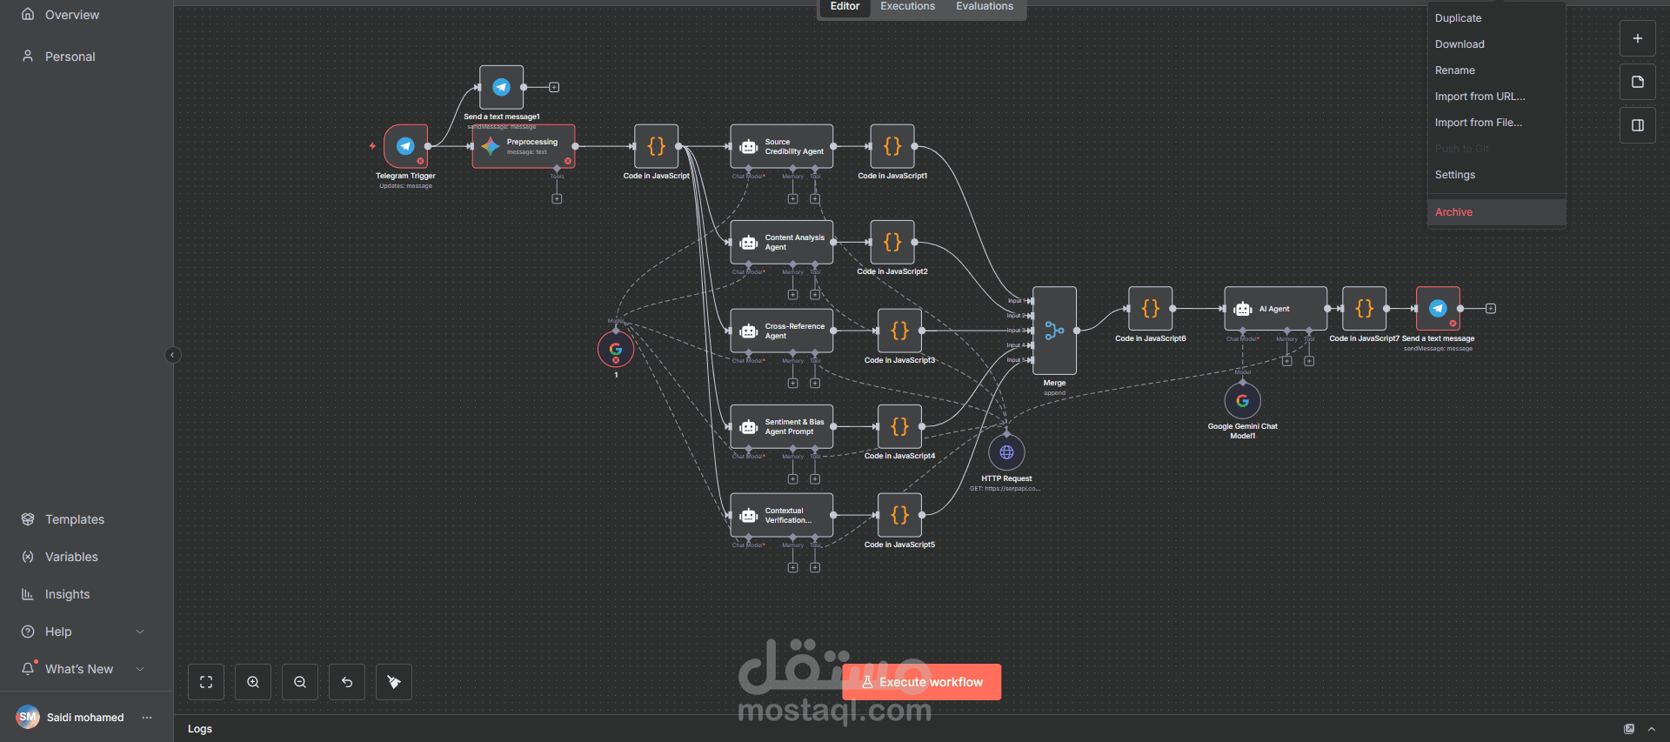Add a tool to the Preprocessing node
Screen dimensions: 1670x742
pos(557,198)
